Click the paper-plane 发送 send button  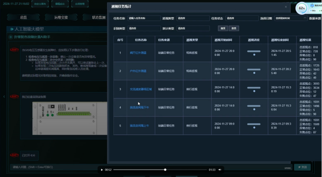(x=302, y=167)
